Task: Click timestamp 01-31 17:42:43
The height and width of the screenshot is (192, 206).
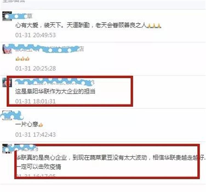Action: coord(35,134)
